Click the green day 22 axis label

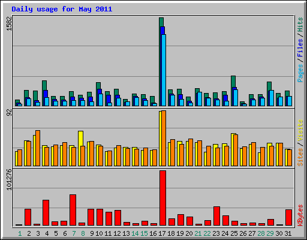click(207, 233)
